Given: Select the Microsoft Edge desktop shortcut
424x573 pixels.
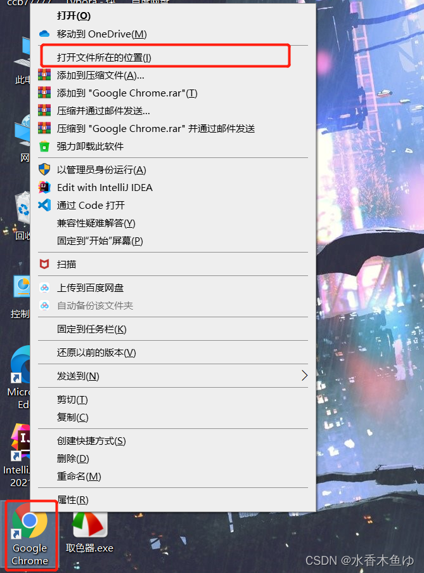Looking at the screenshot, I should pos(18,378).
